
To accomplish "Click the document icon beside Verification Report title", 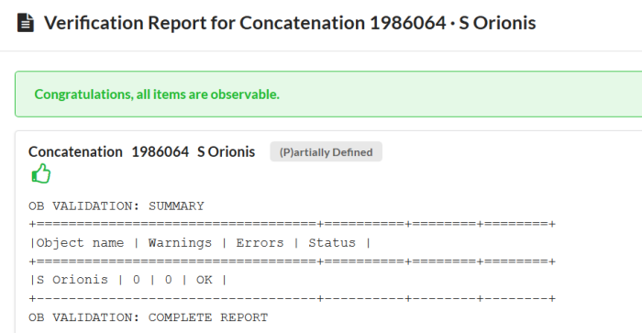I will 26,23.
